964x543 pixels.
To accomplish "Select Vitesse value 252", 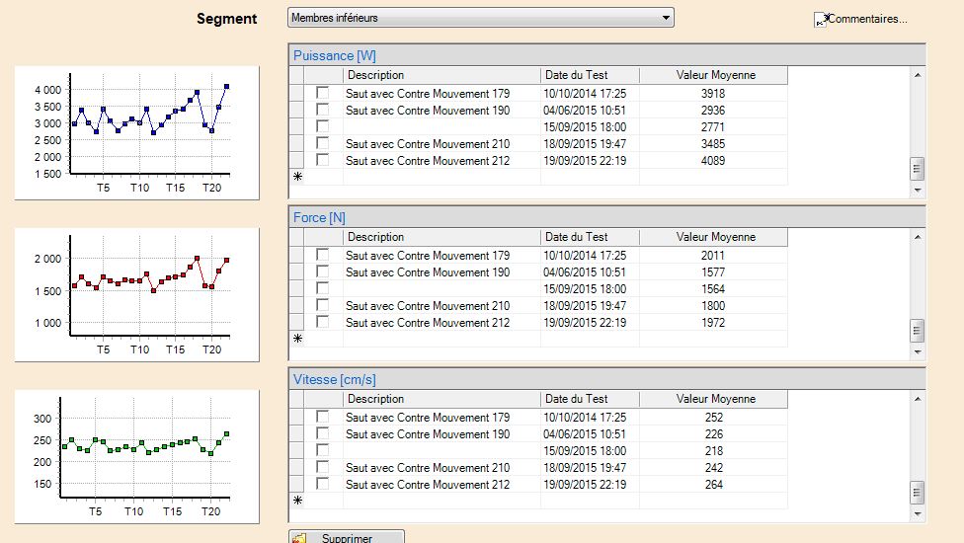I will point(713,417).
